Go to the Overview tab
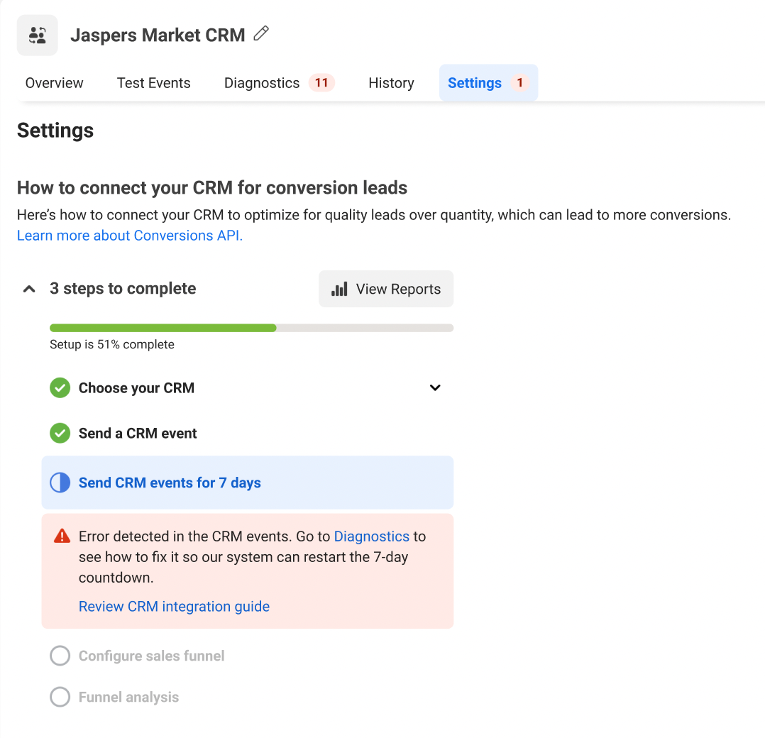The image size is (765, 738). point(54,83)
